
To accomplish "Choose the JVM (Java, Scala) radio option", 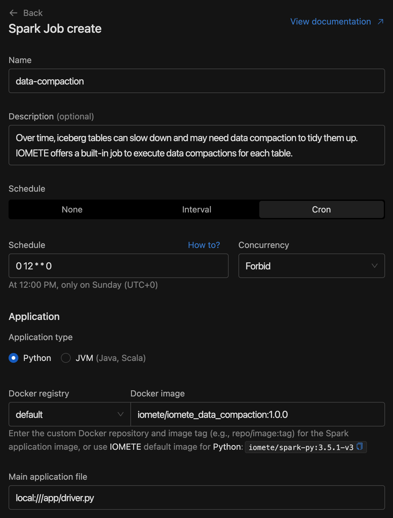I will (x=66, y=358).
